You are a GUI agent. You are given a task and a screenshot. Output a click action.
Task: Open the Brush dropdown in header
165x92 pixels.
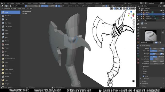click(x=65, y=6)
